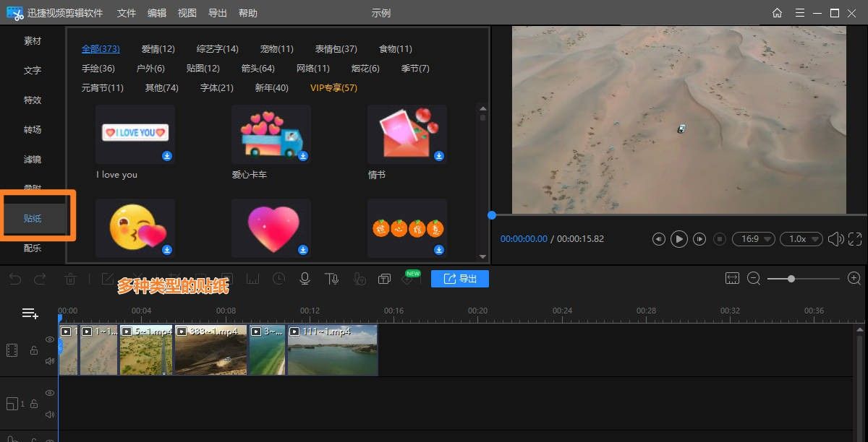Mute the first track's audio speaker icon

pos(49,360)
